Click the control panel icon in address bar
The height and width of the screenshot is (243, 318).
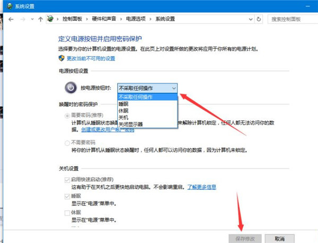pyautogui.click(x=50, y=19)
